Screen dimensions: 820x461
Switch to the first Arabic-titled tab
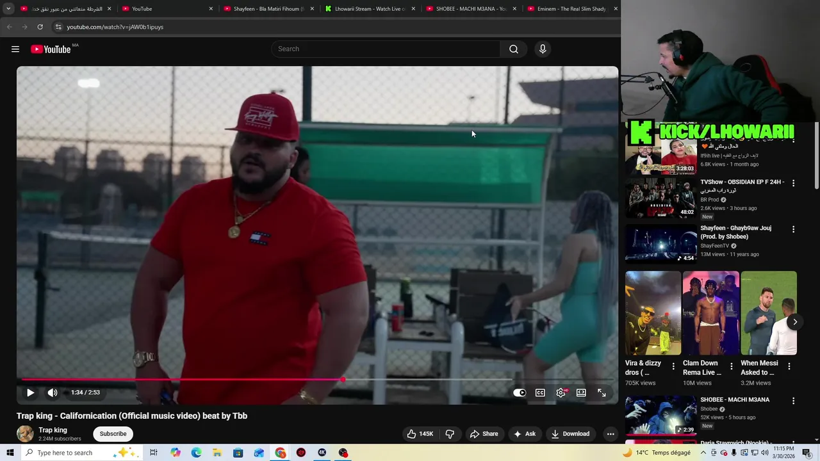pyautogui.click(x=66, y=9)
